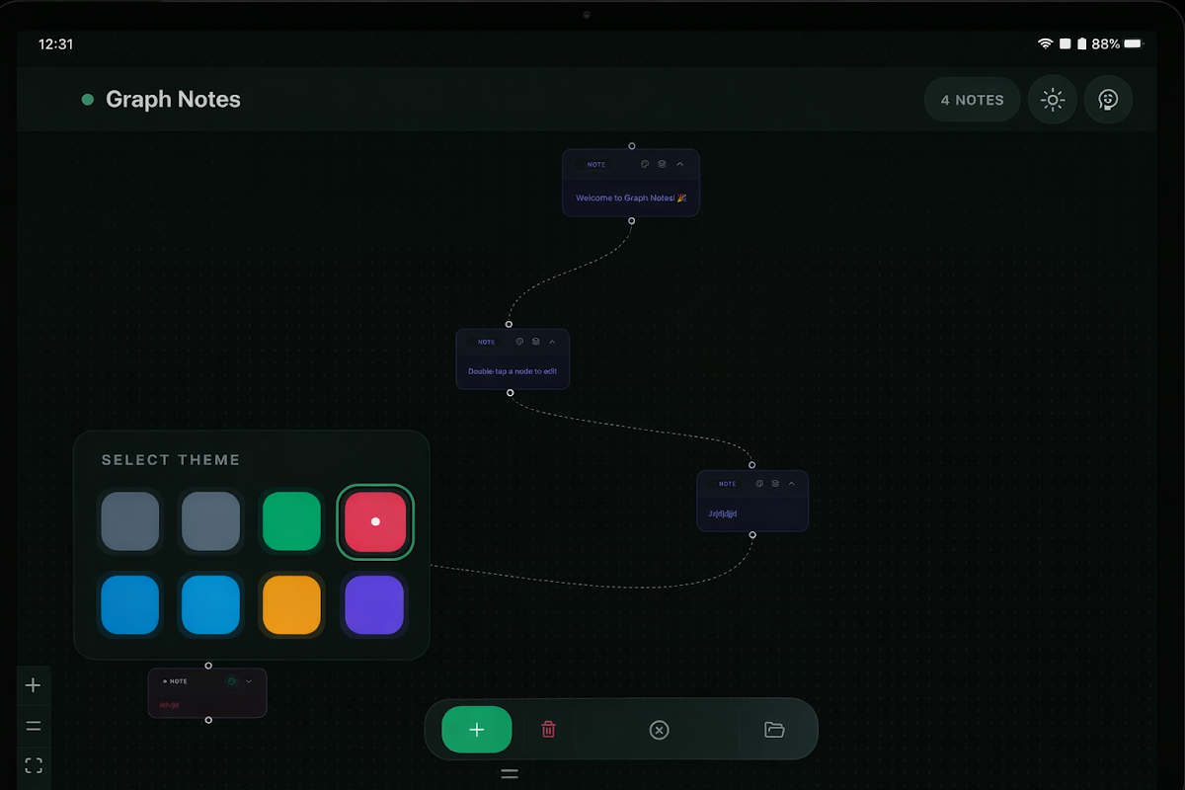Click bottom connector of Double-tap a node node
Image resolution: width=1185 pixels, height=790 pixels.
coord(511,393)
